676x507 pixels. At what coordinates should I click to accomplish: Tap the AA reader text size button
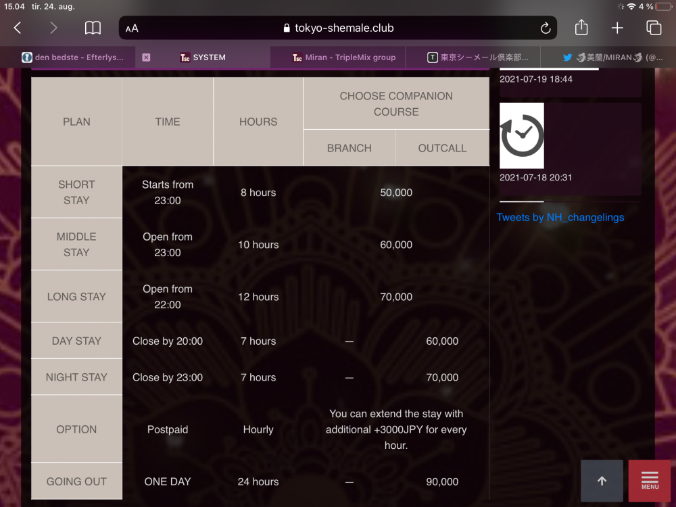132,28
